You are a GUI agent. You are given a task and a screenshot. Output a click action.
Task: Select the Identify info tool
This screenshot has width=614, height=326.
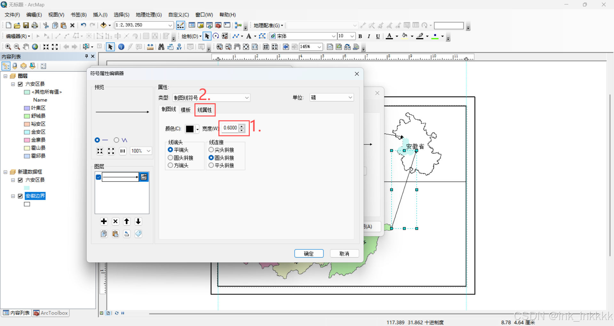[121, 47]
